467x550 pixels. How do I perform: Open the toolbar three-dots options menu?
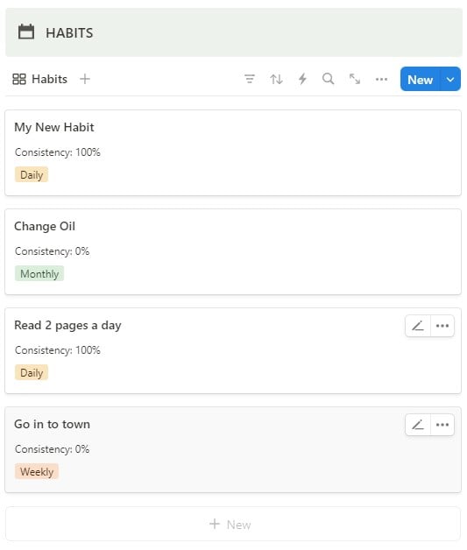click(381, 80)
